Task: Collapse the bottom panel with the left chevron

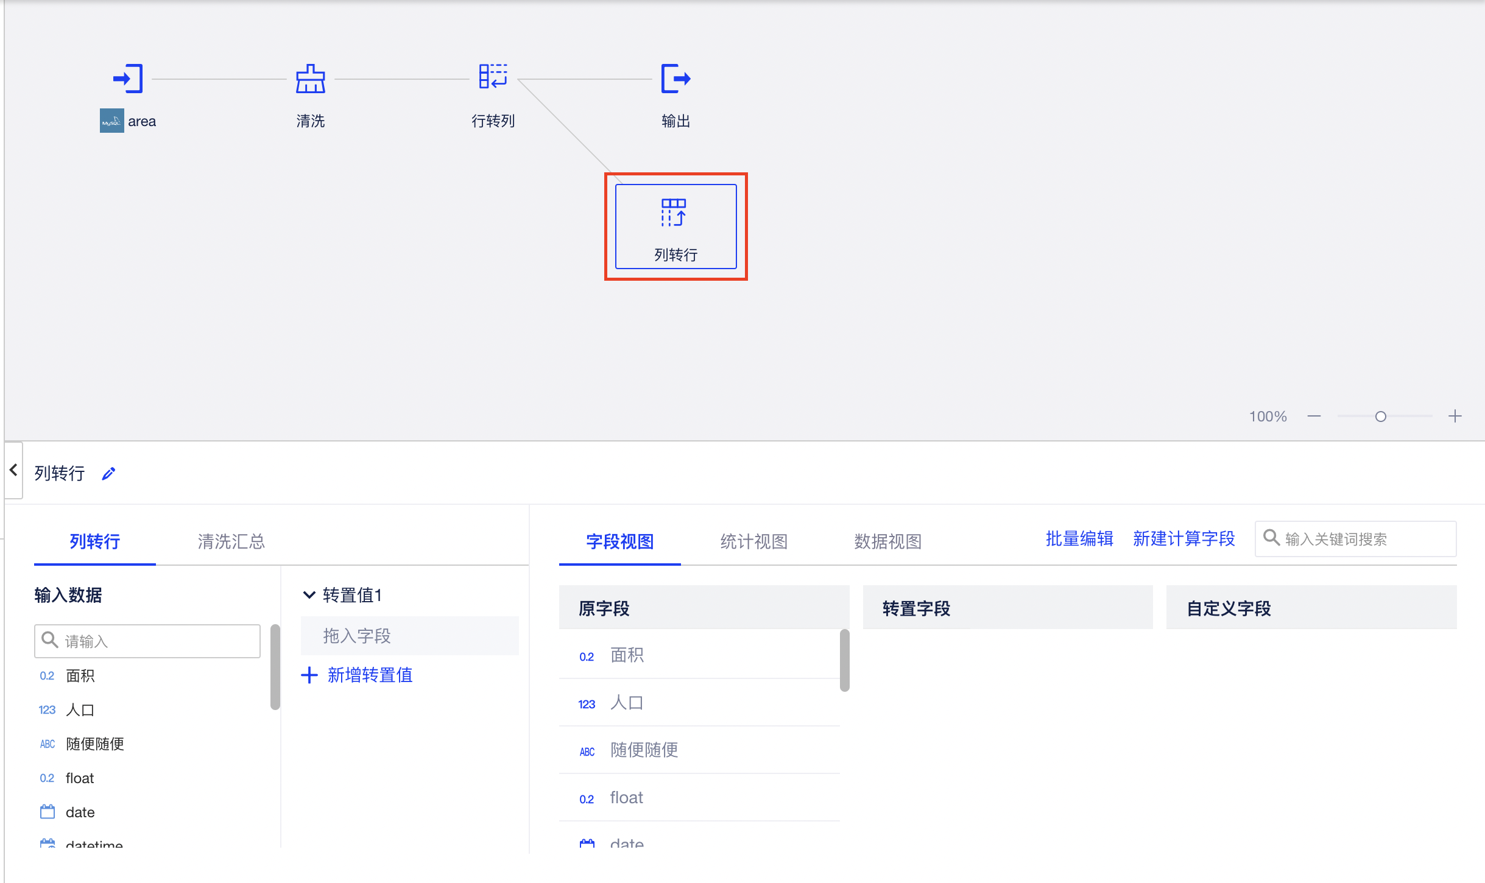Action: (13, 470)
